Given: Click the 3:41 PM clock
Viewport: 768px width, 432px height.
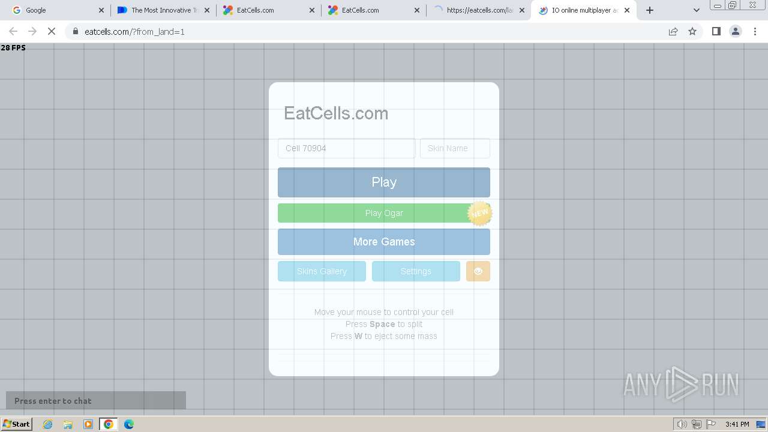Looking at the screenshot, I should coord(737,424).
